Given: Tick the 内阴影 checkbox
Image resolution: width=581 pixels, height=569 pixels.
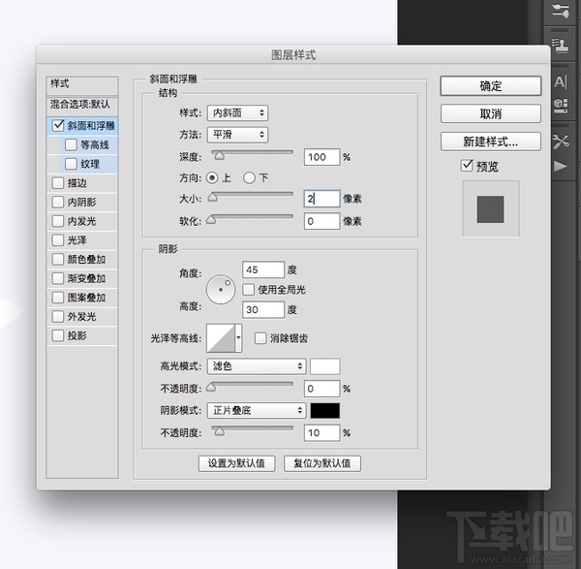Looking at the screenshot, I should 58,203.
